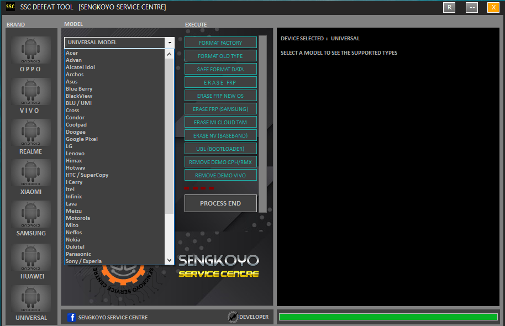Choose Google Pixel from the model list
This screenshot has height=326, width=505.
pos(81,139)
